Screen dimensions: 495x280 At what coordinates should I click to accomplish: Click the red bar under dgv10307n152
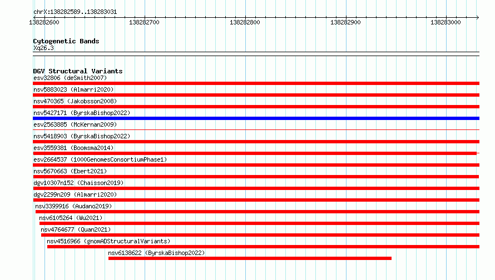point(256,188)
